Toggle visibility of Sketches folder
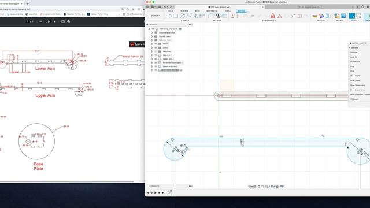The width and height of the screenshot is (370, 208). (156, 51)
